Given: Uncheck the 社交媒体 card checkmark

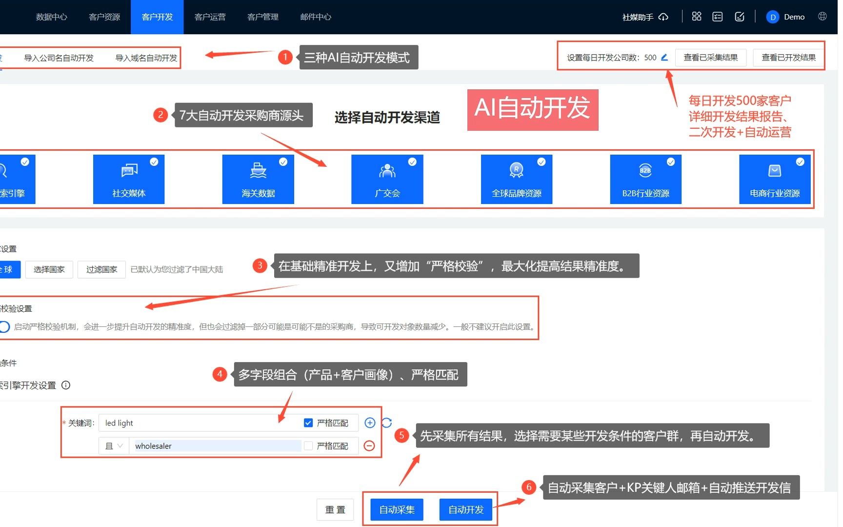Looking at the screenshot, I should pyautogui.click(x=154, y=162).
